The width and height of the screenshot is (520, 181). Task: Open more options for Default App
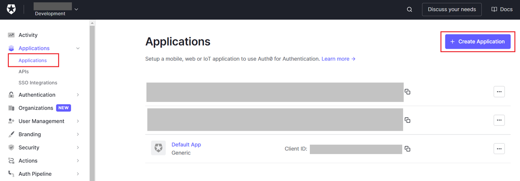tap(499, 148)
